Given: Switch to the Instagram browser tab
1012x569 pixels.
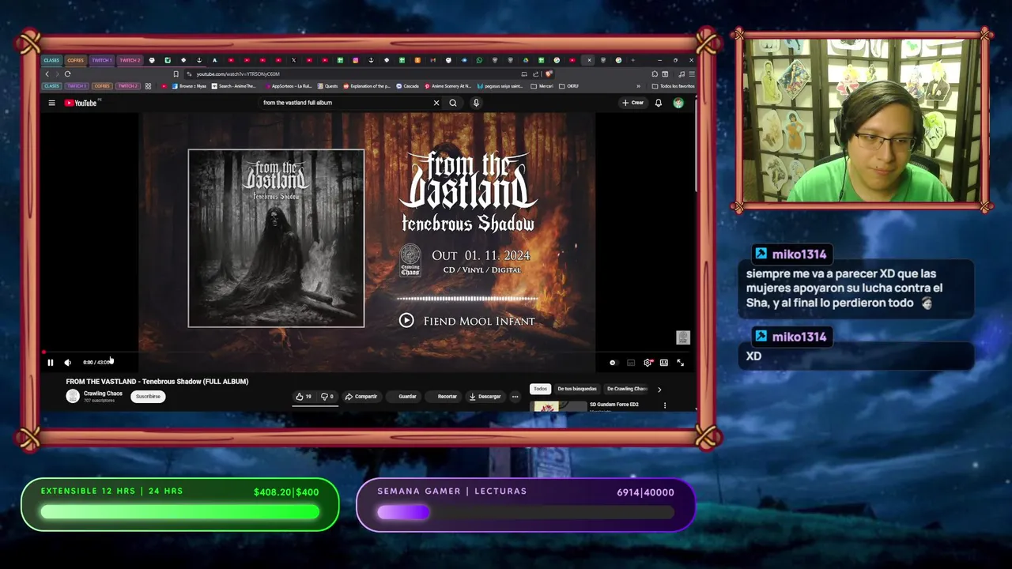Looking at the screenshot, I should 356,60.
